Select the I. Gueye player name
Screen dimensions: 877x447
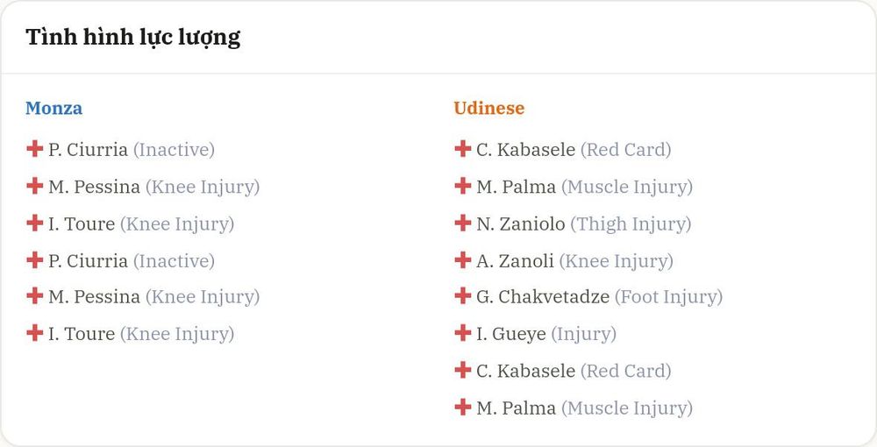coord(511,334)
